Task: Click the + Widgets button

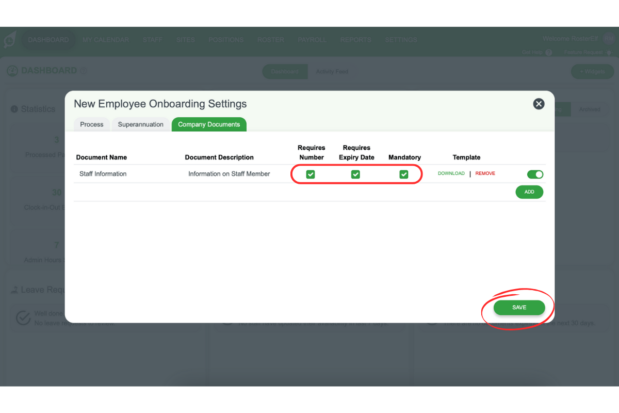Action: click(x=592, y=72)
